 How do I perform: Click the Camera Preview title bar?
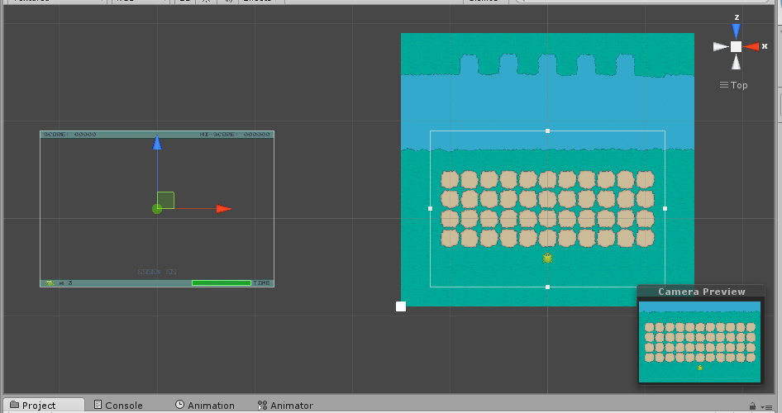click(701, 292)
